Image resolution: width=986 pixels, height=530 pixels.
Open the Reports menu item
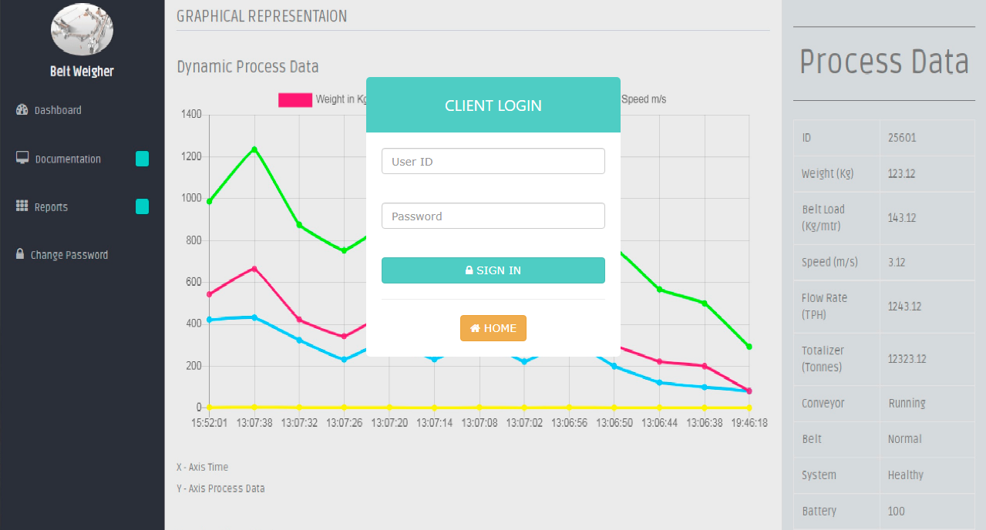(x=51, y=207)
